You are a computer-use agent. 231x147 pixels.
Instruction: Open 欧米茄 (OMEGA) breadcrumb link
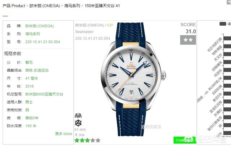tap(44, 6)
